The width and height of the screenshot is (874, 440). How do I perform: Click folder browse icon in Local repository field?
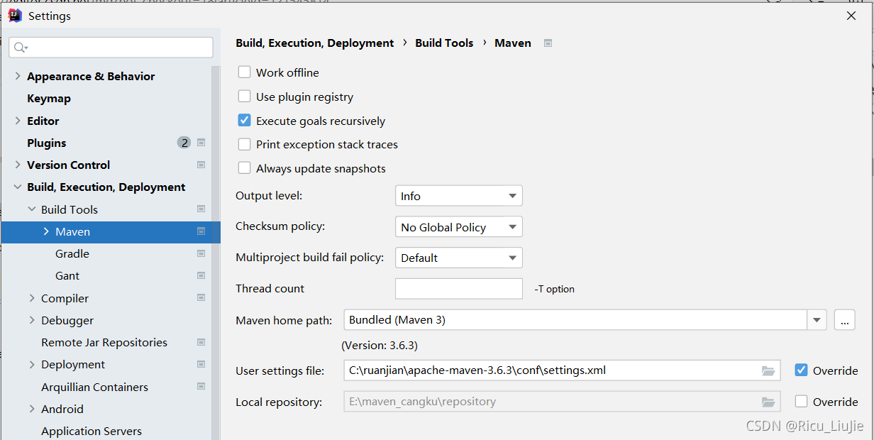[768, 402]
